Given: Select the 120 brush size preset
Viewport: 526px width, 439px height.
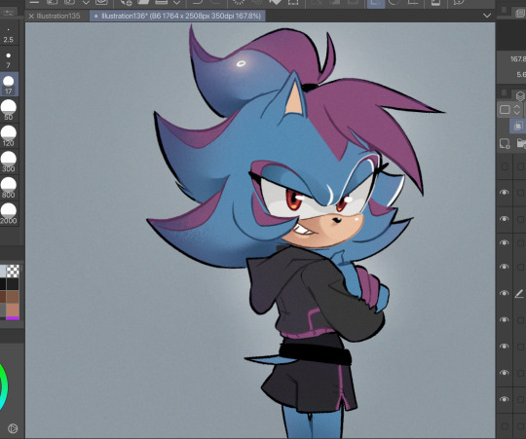Looking at the screenshot, I should pos(9,136).
